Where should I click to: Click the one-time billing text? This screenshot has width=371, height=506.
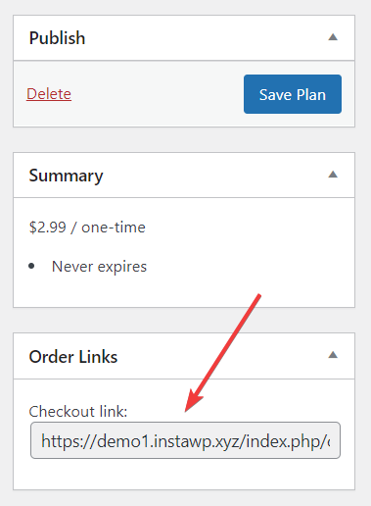tap(114, 228)
